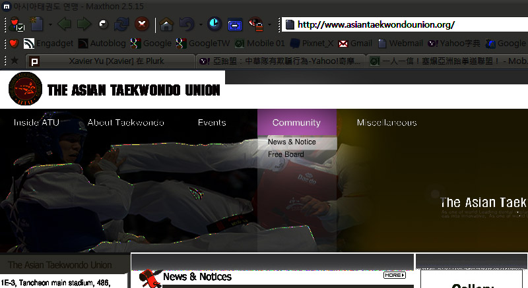Open the Pixnet_X bookmark
This screenshot has width=528, height=288.
coord(312,43)
